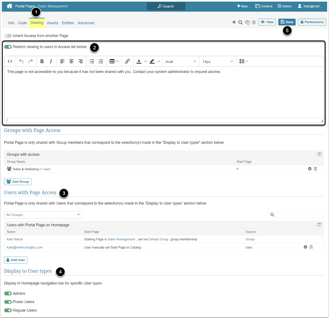
Task: Toggle italic formatting
Action: [51, 62]
